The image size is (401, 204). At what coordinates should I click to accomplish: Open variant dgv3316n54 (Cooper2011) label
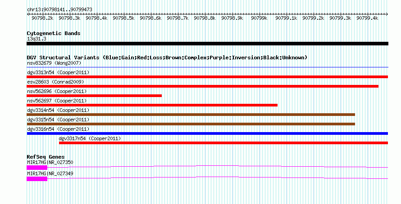58,129
